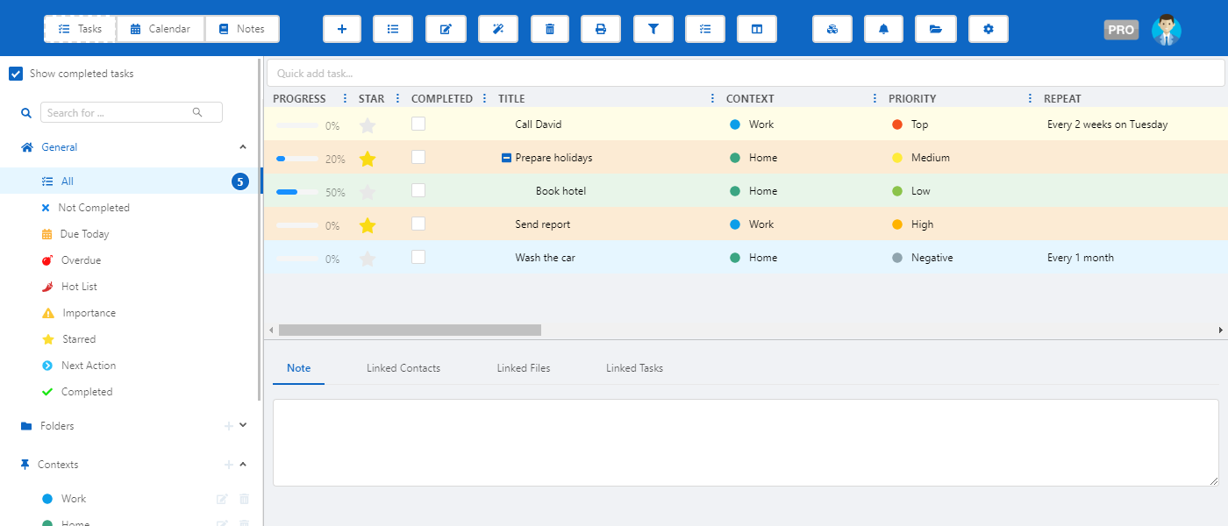The width and height of the screenshot is (1228, 526).
Task: Switch to the Calendar view tab
Action: pyautogui.click(x=161, y=29)
